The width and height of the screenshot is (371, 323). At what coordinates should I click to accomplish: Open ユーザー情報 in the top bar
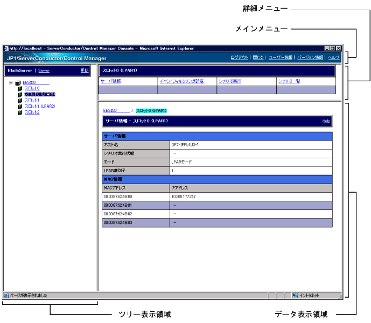[280, 57]
